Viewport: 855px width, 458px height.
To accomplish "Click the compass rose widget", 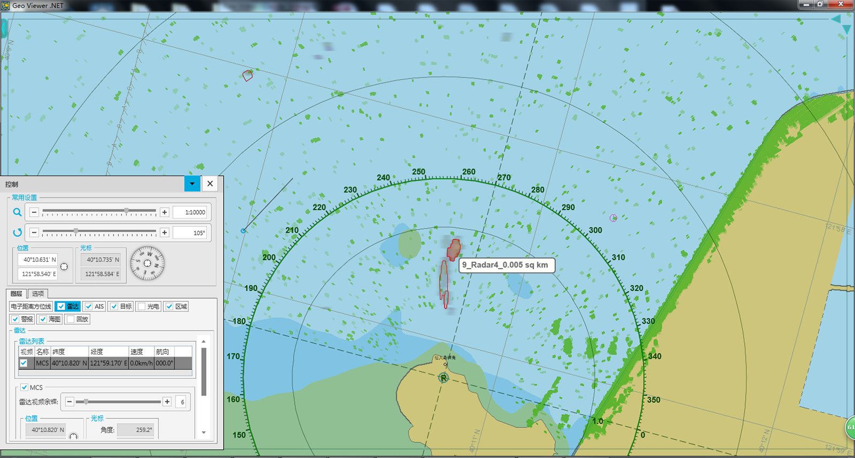I will (x=147, y=263).
